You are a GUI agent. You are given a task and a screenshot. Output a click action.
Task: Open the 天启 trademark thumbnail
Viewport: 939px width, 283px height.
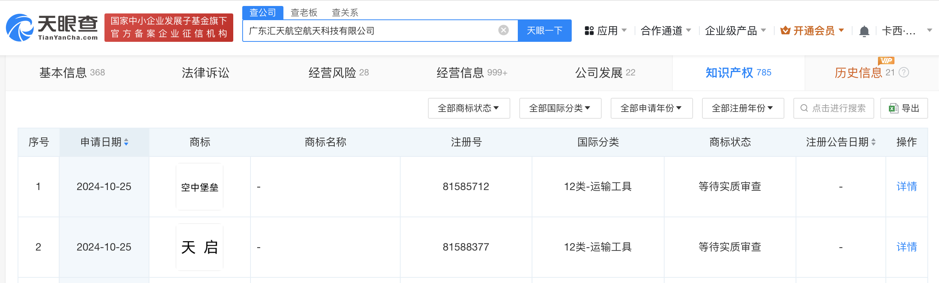click(200, 247)
